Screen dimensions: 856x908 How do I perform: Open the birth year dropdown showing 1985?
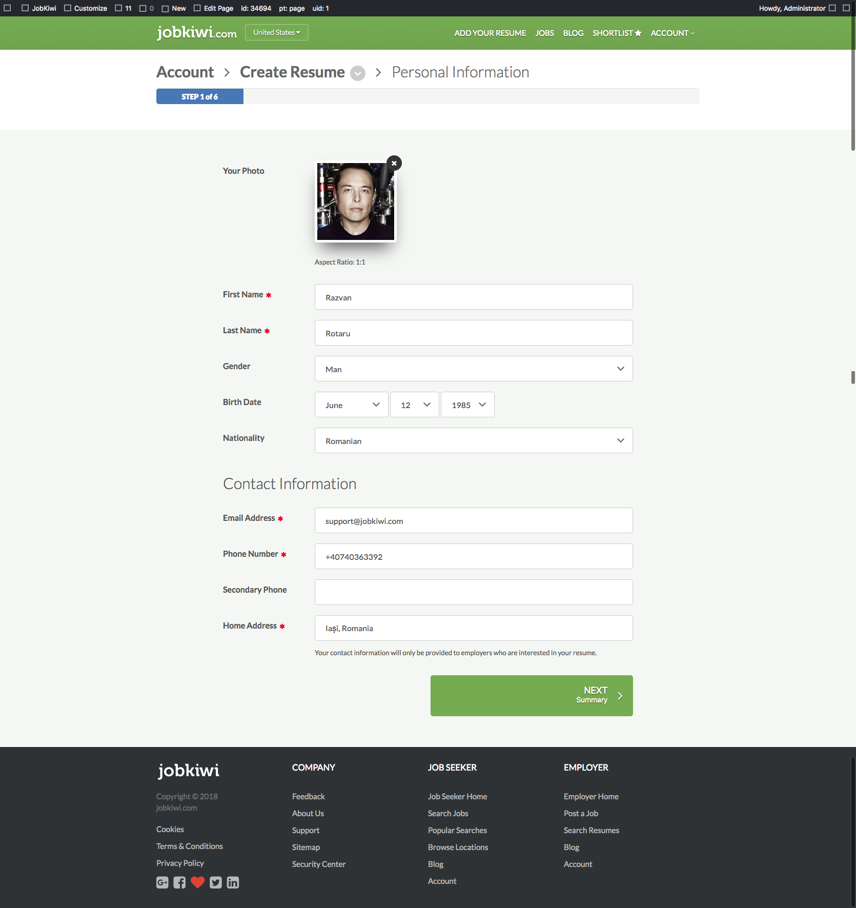(467, 405)
